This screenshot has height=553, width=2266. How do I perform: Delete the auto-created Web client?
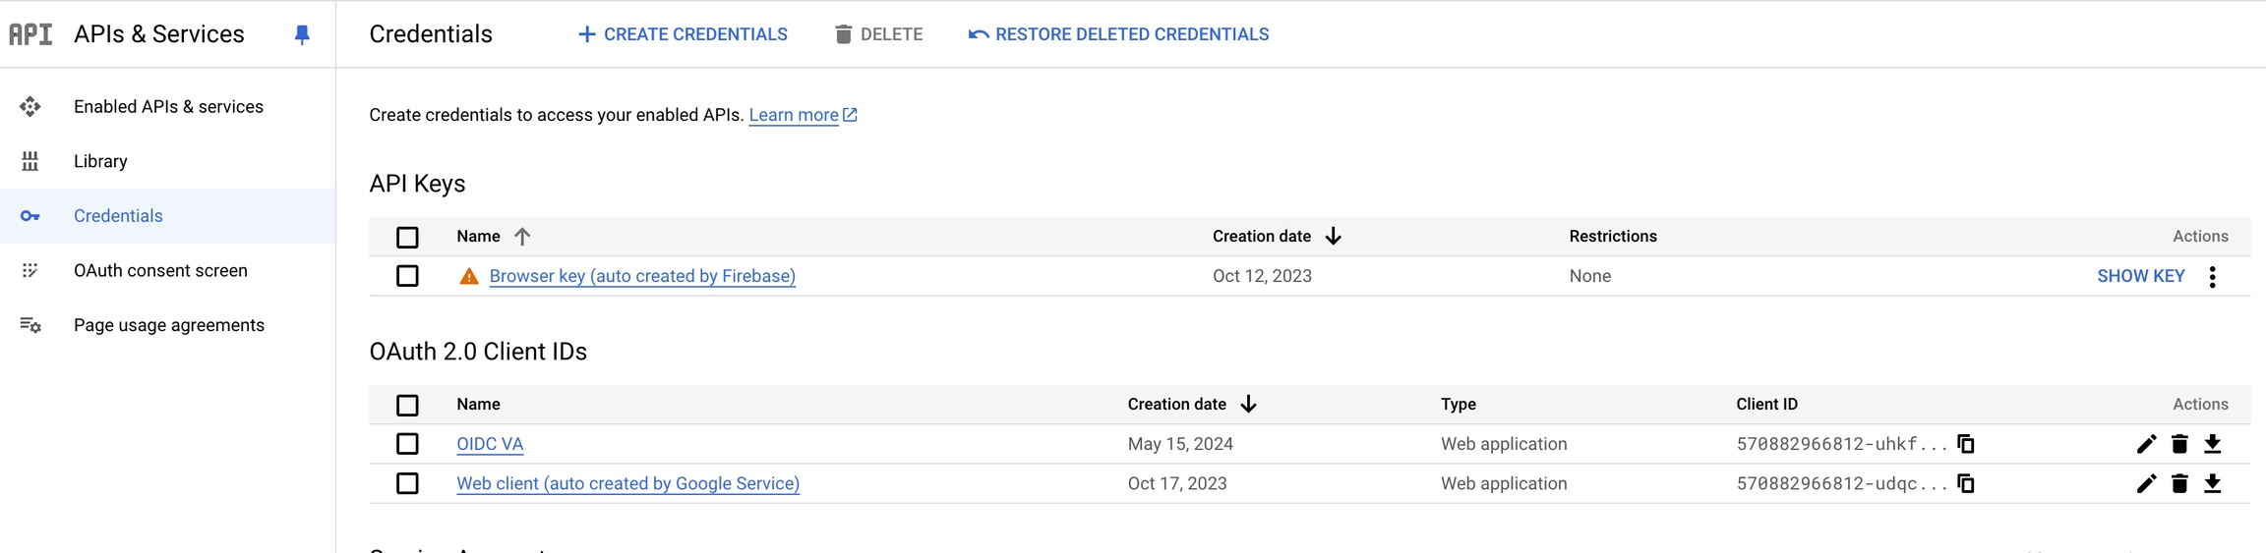2179,483
